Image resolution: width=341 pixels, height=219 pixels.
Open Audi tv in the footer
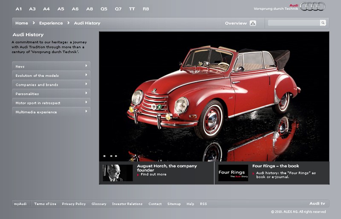[x=317, y=203]
